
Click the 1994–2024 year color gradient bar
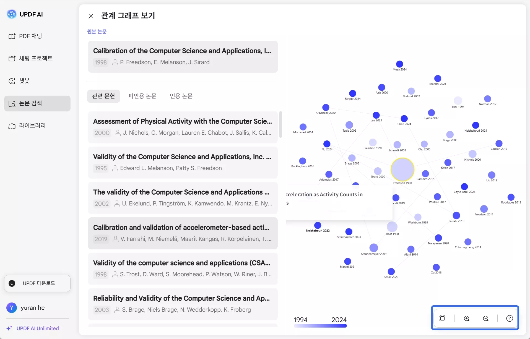(320, 326)
